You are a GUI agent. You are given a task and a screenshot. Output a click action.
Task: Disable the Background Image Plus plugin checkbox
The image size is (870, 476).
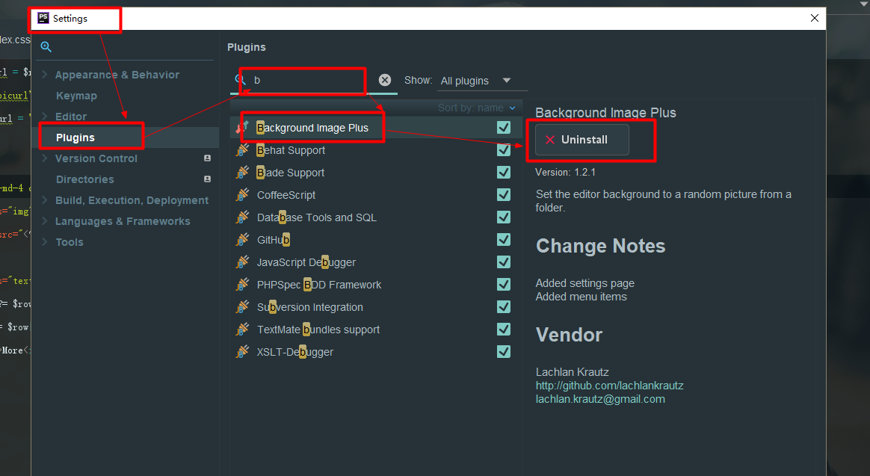point(504,128)
